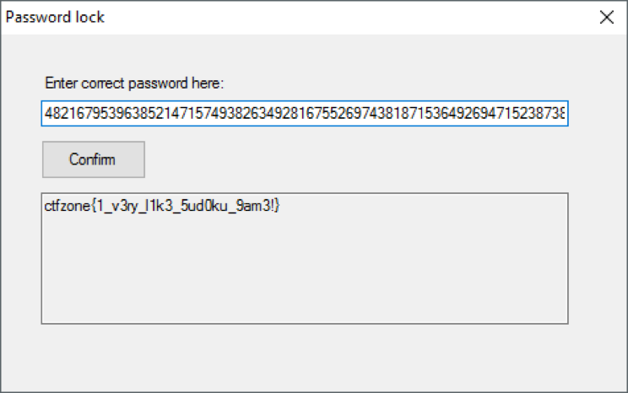This screenshot has height=393, width=628.
Task: Focus the password input field
Action: (x=305, y=114)
